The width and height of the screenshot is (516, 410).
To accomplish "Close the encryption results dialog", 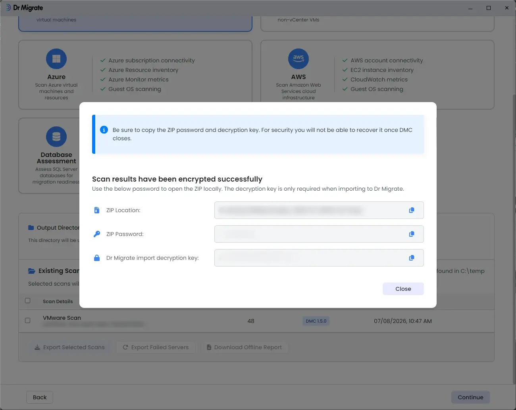I will click(x=403, y=289).
